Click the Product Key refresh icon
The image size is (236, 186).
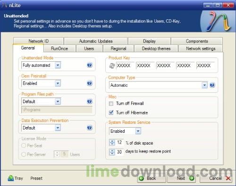click(112, 66)
